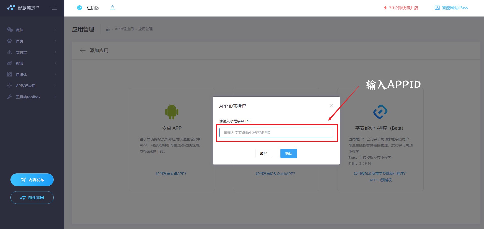Open the 微博 sidebar menu
Viewport: 484px width, 229px height.
32,63
